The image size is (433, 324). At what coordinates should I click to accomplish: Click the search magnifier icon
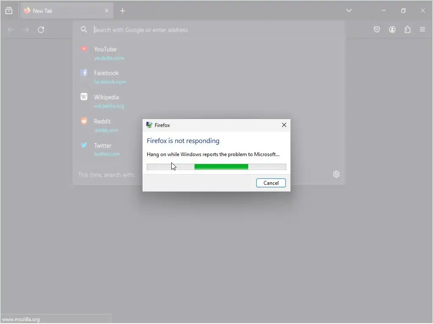(x=84, y=30)
